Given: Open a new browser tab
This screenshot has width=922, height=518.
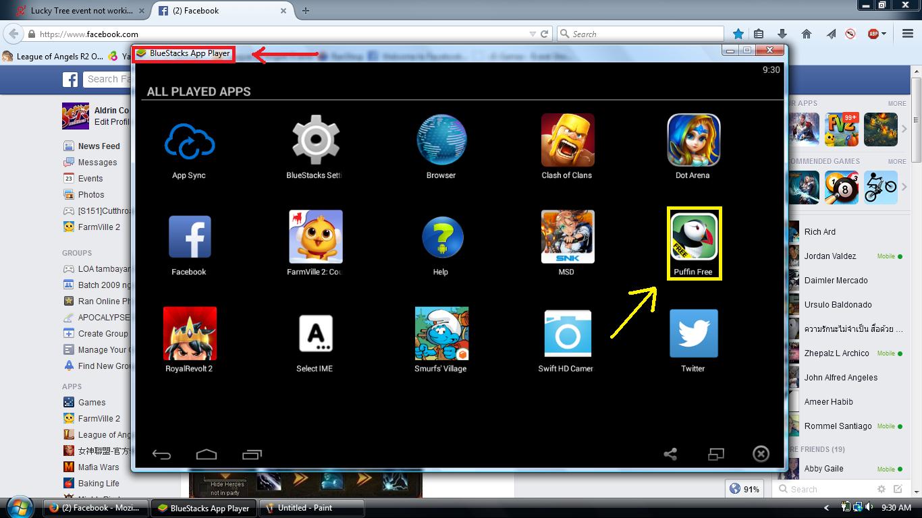Looking at the screenshot, I should [306, 11].
